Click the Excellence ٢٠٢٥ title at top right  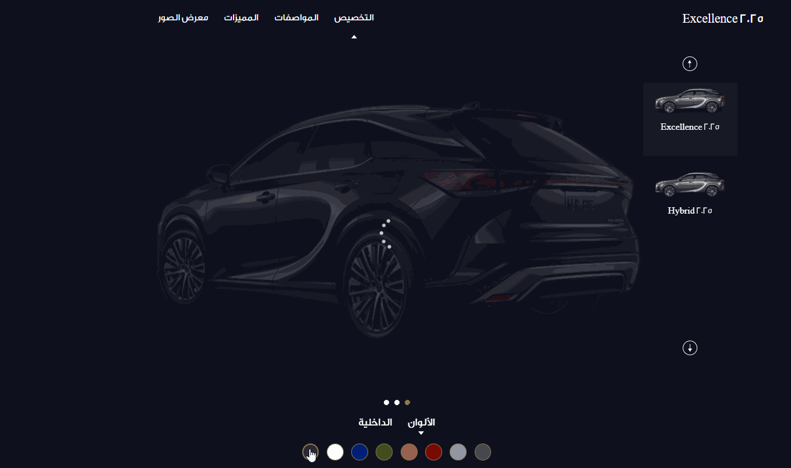(x=722, y=18)
